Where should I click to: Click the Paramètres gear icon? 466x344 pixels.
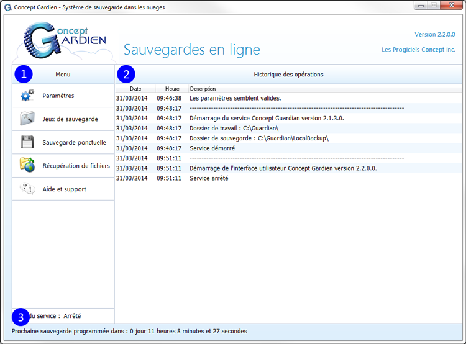[x=27, y=96]
